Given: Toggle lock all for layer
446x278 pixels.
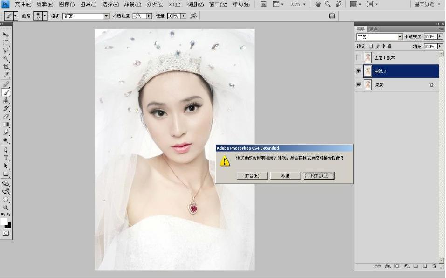Looking at the screenshot, I should point(390,46).
